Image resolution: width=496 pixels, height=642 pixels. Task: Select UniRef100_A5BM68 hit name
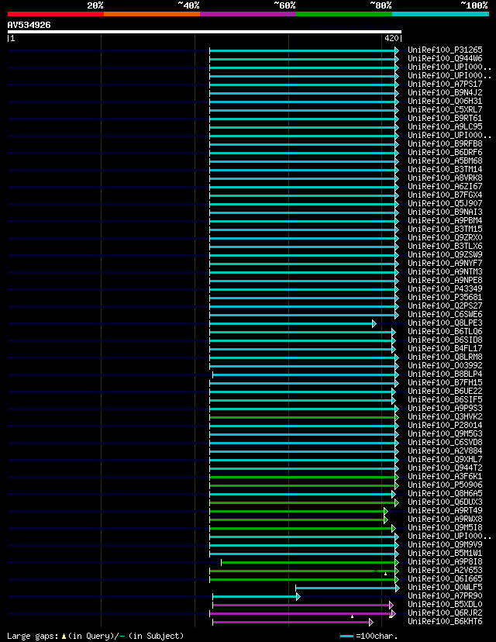pyautogui.click(x=445, y=161)
